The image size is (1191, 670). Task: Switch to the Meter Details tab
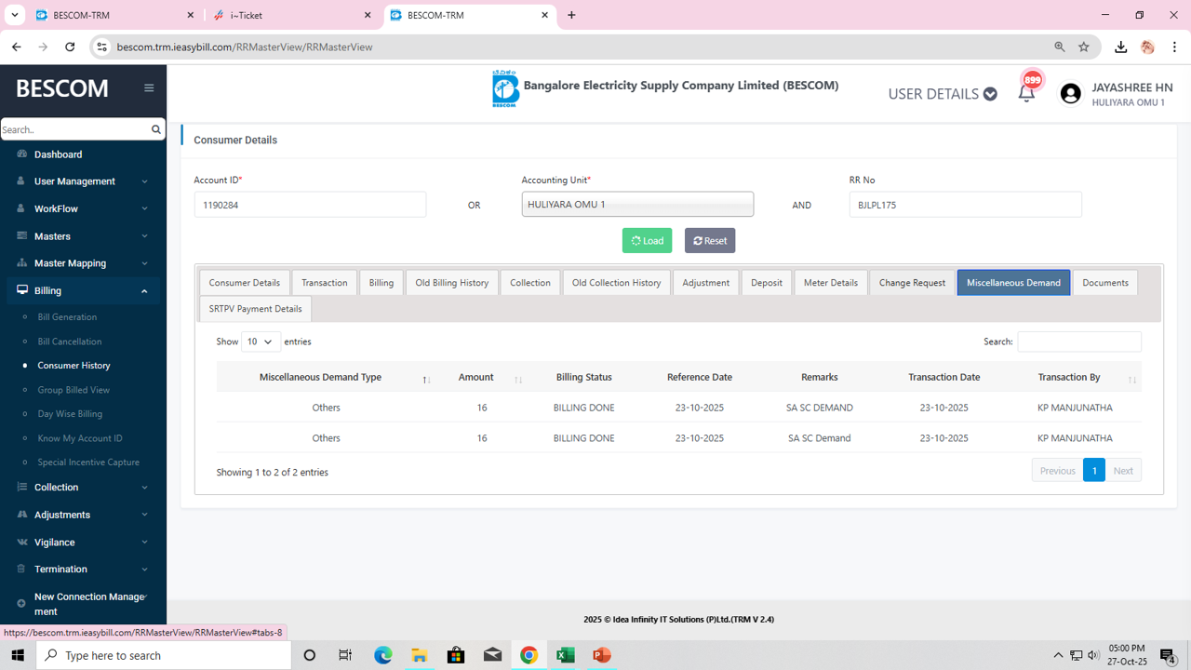(830, 283)
